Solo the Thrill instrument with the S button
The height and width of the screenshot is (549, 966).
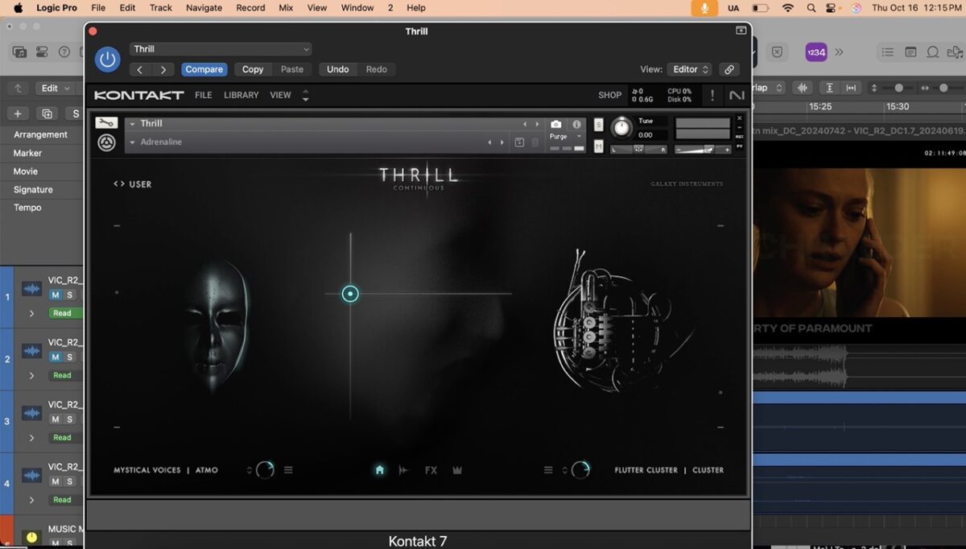point(599,126)
